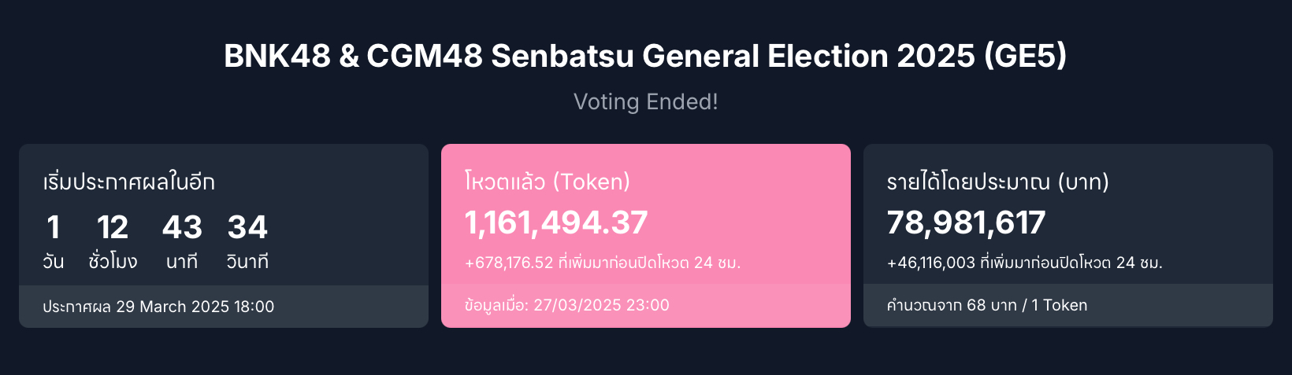Screen dimensions: 1292x375
Task: Click the ชั่วโมง label under the countdown
Action: pos(113,261)
